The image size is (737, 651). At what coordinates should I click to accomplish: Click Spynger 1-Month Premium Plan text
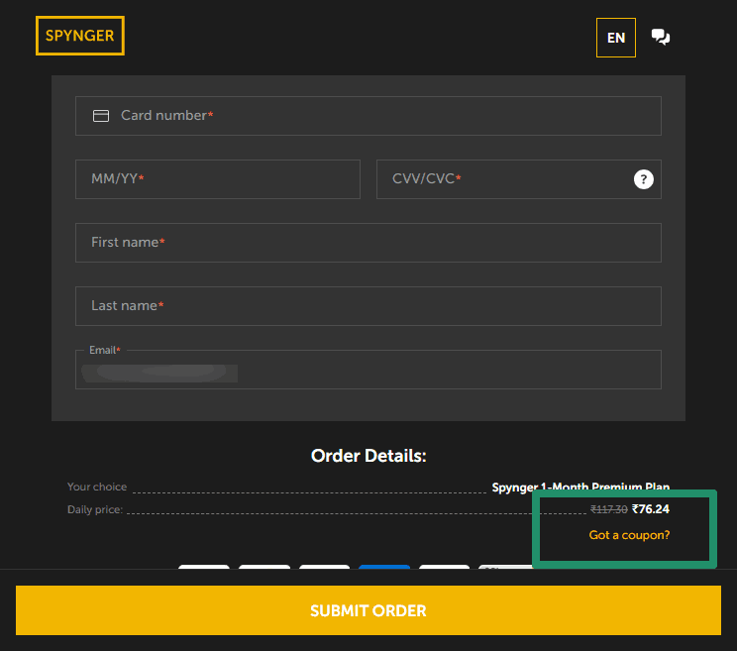pos(580,487)
